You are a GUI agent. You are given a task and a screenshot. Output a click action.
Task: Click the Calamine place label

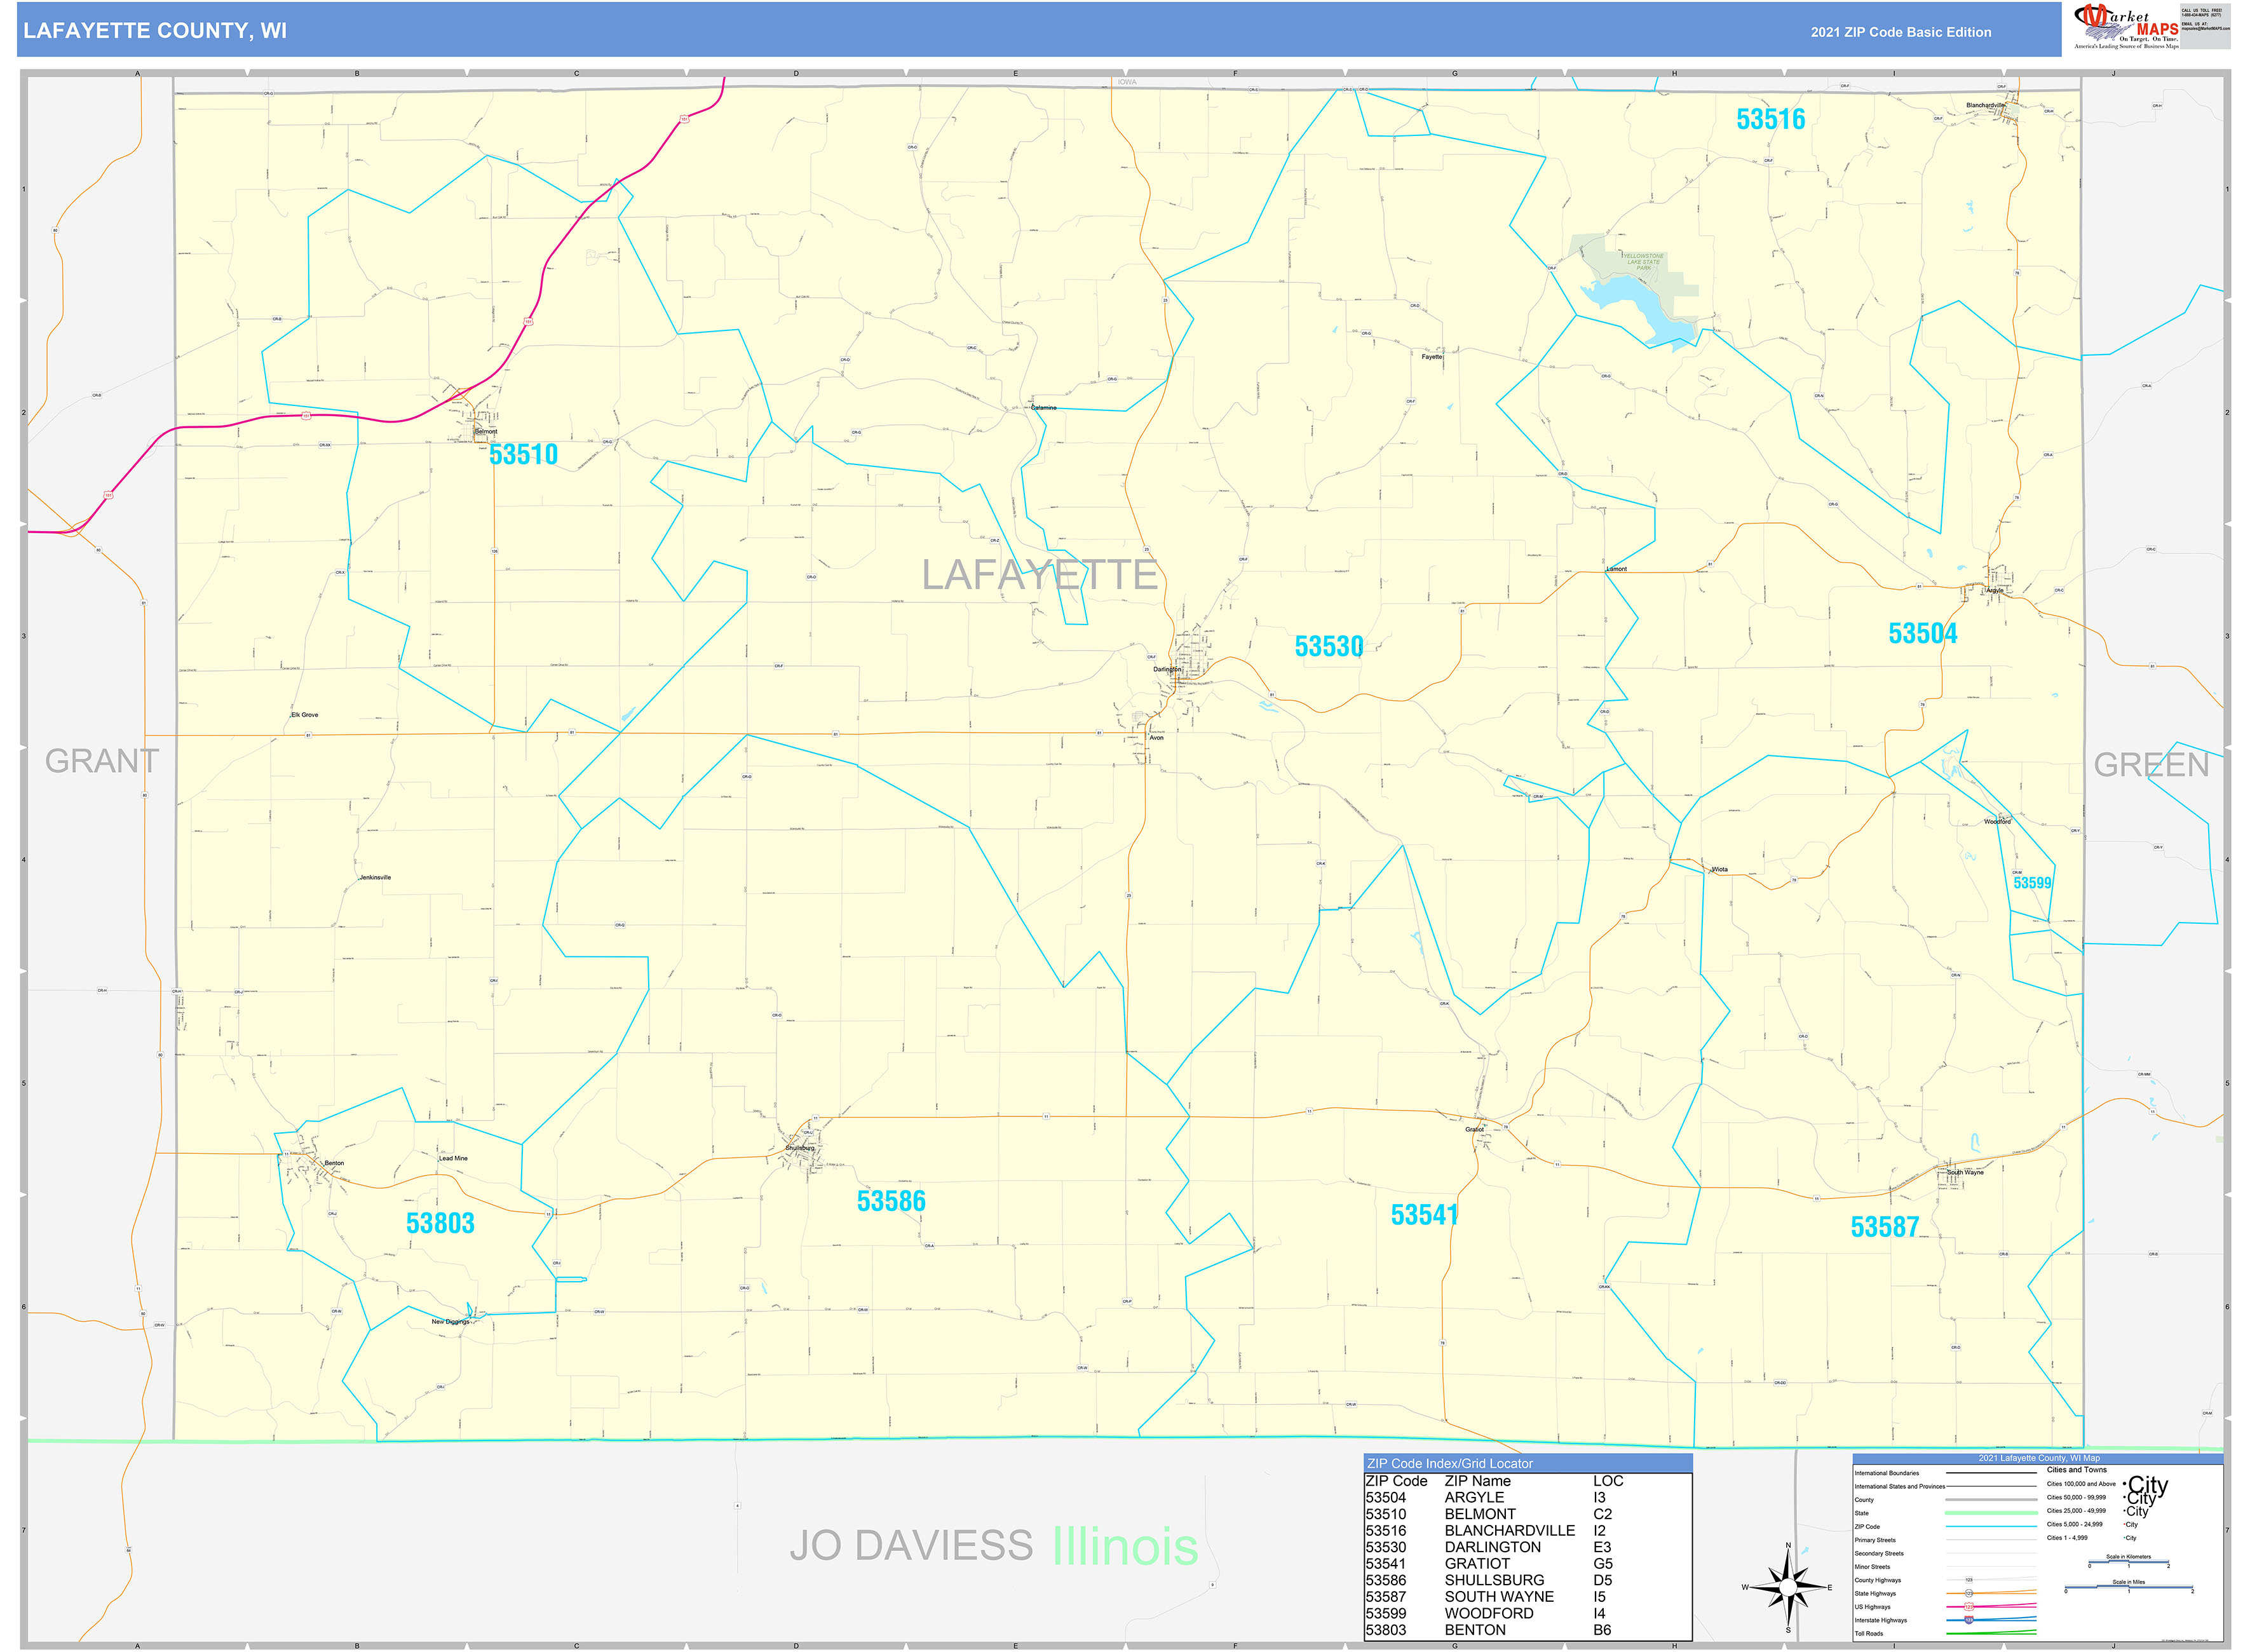(x=1043, y=408)
